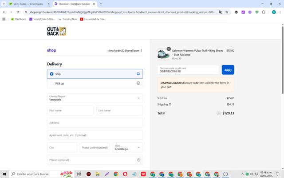Click the $129.13 total amount

[228, 113]
